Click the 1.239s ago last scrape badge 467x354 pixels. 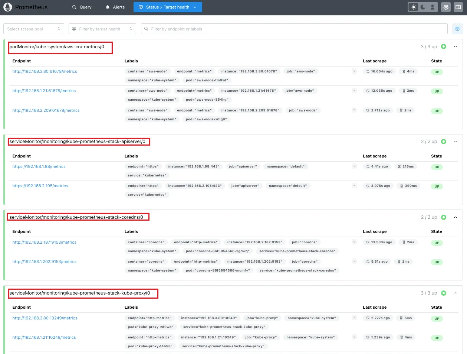coord(378,337)
